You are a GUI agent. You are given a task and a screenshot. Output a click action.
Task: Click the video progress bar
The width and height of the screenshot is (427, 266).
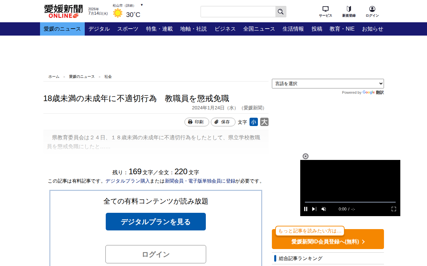(x=350, y=202)
